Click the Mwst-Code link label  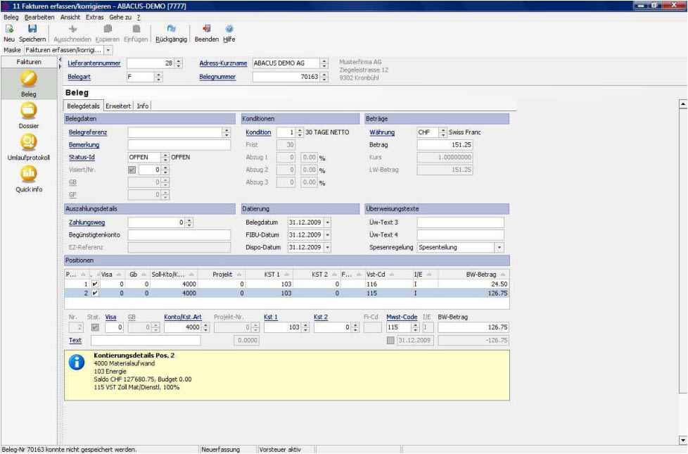(x=402, y=317)
